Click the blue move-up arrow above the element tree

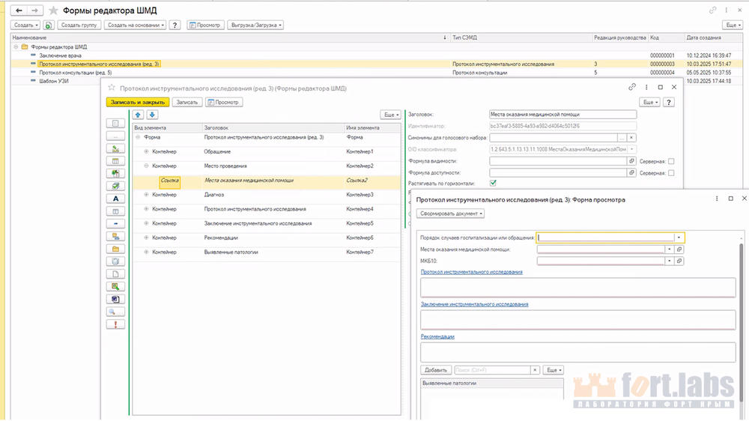pyautogui.click(x=138, y=115)
